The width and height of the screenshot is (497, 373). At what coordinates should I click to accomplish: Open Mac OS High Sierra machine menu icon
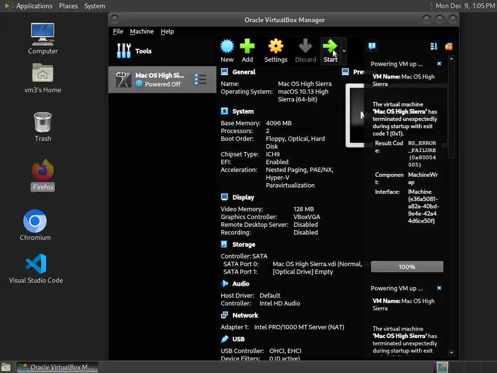[x=200, y=80]
